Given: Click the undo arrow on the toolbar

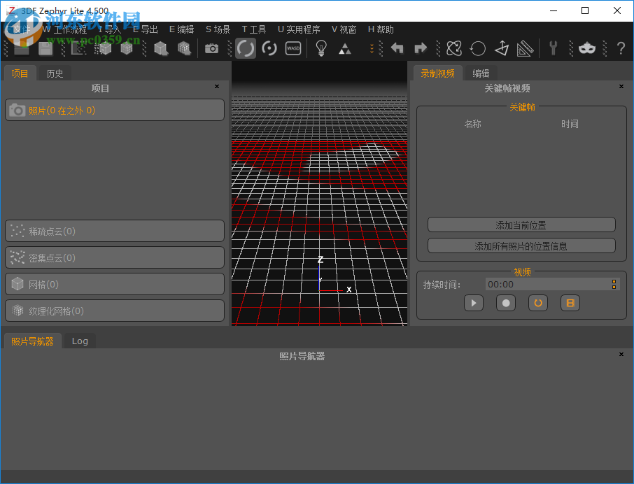Looking at the screenshot, I should [397, 48].
